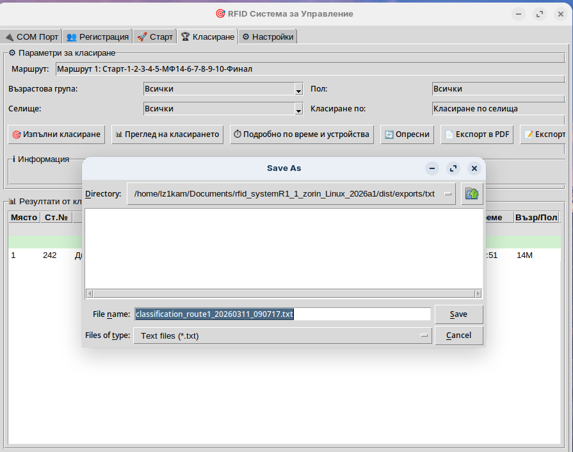Open Преглед на класирането

(x=167, y=134)
